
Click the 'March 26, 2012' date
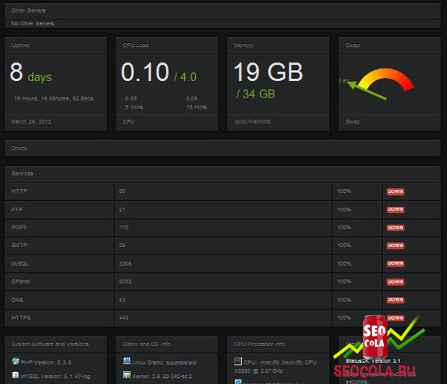point(31,121)
